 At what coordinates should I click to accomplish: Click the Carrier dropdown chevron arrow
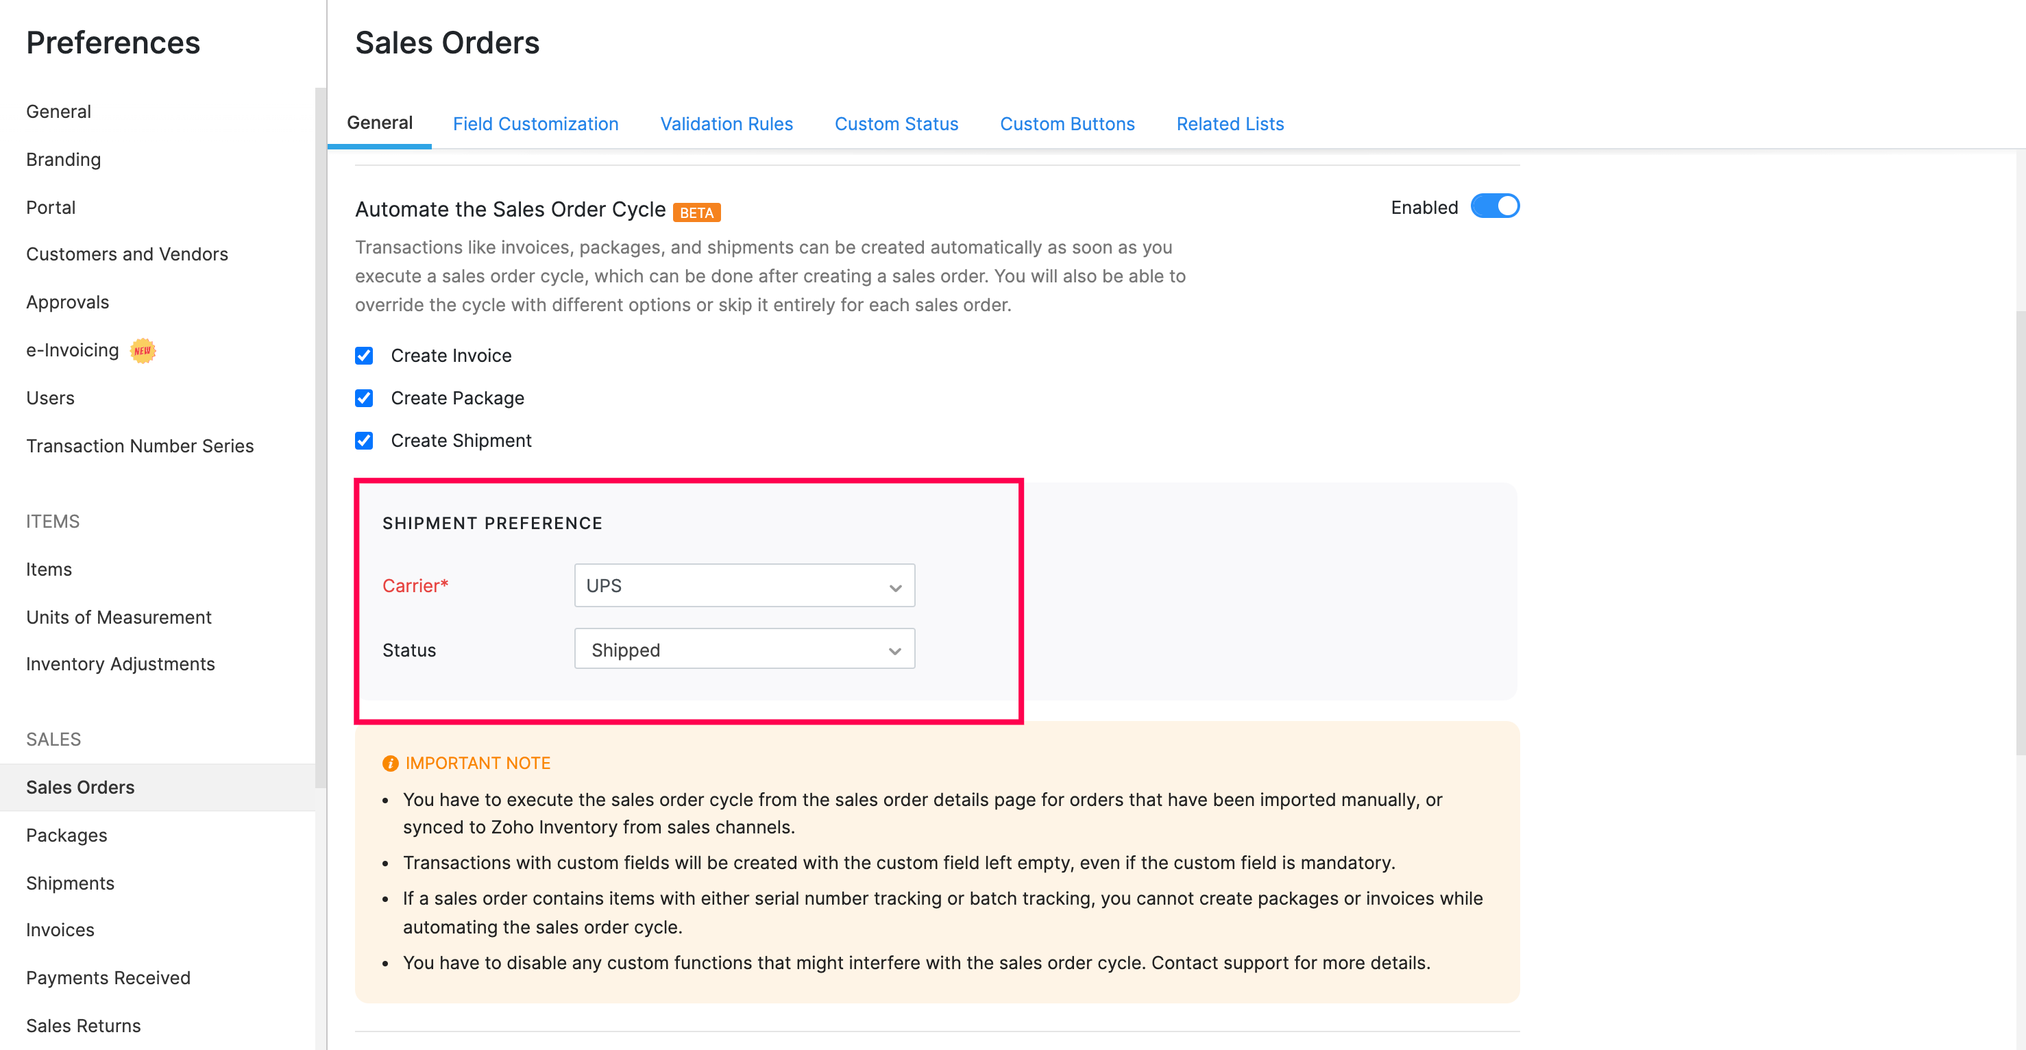click(x=894, y=587)
